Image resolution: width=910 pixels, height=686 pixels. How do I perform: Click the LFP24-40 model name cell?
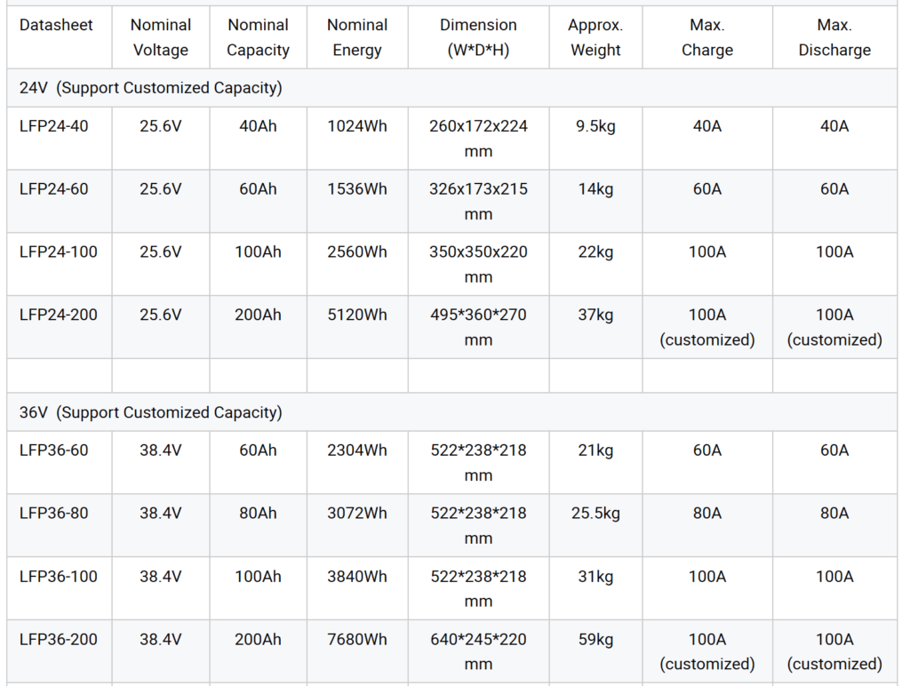tap(54, 126)
